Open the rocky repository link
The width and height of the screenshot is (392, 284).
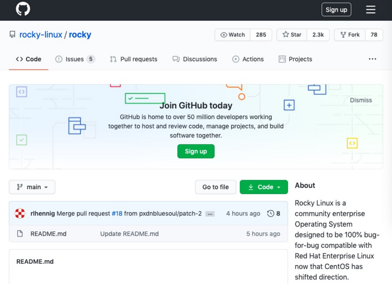80,35
